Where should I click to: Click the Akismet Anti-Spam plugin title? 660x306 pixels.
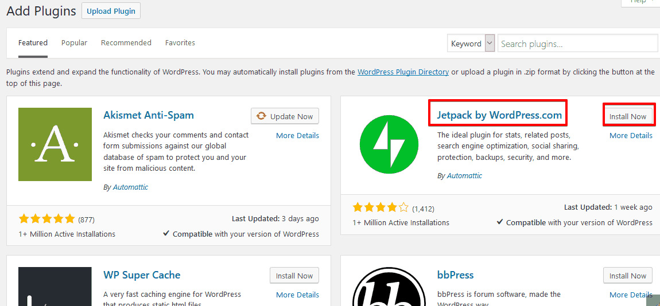tap(149, 115)
